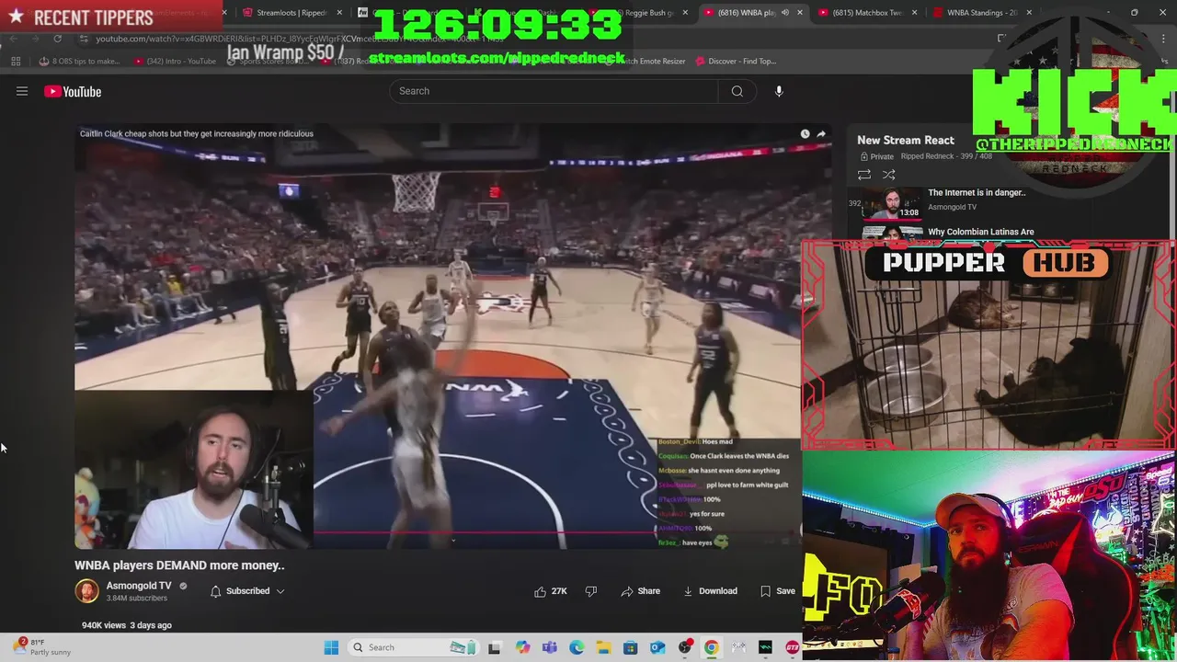Open the YouTube hamburger guide menu
Screen dimensions: 1177x662
tap(22, 91)
